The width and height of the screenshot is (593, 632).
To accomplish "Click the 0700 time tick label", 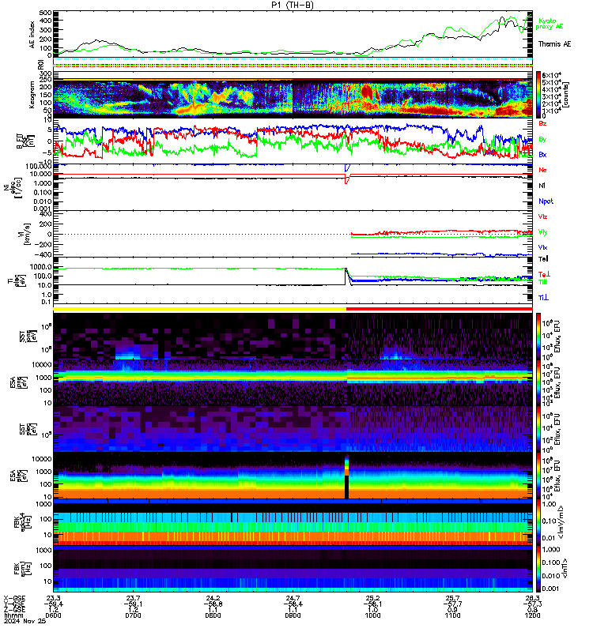I will [x=133, y=615].
